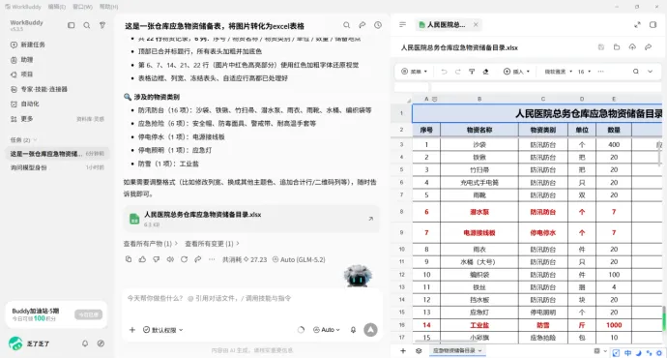Forward reply with share arrow under message
The width and height of the screenshot is (667, 358).
(198, 259)
